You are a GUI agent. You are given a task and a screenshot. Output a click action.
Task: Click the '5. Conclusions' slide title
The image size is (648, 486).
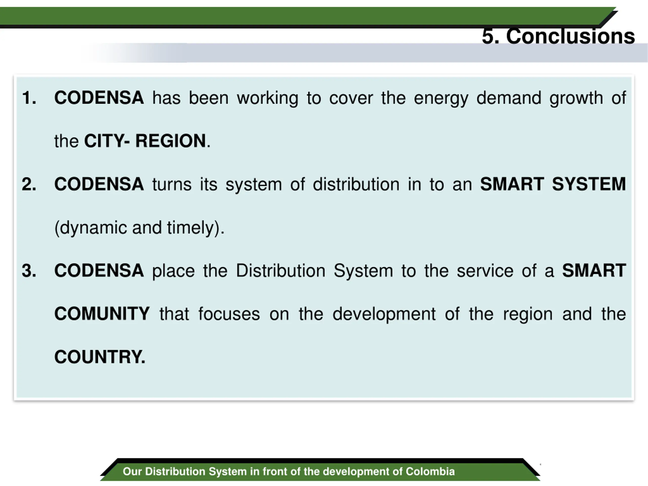(558, 36)
